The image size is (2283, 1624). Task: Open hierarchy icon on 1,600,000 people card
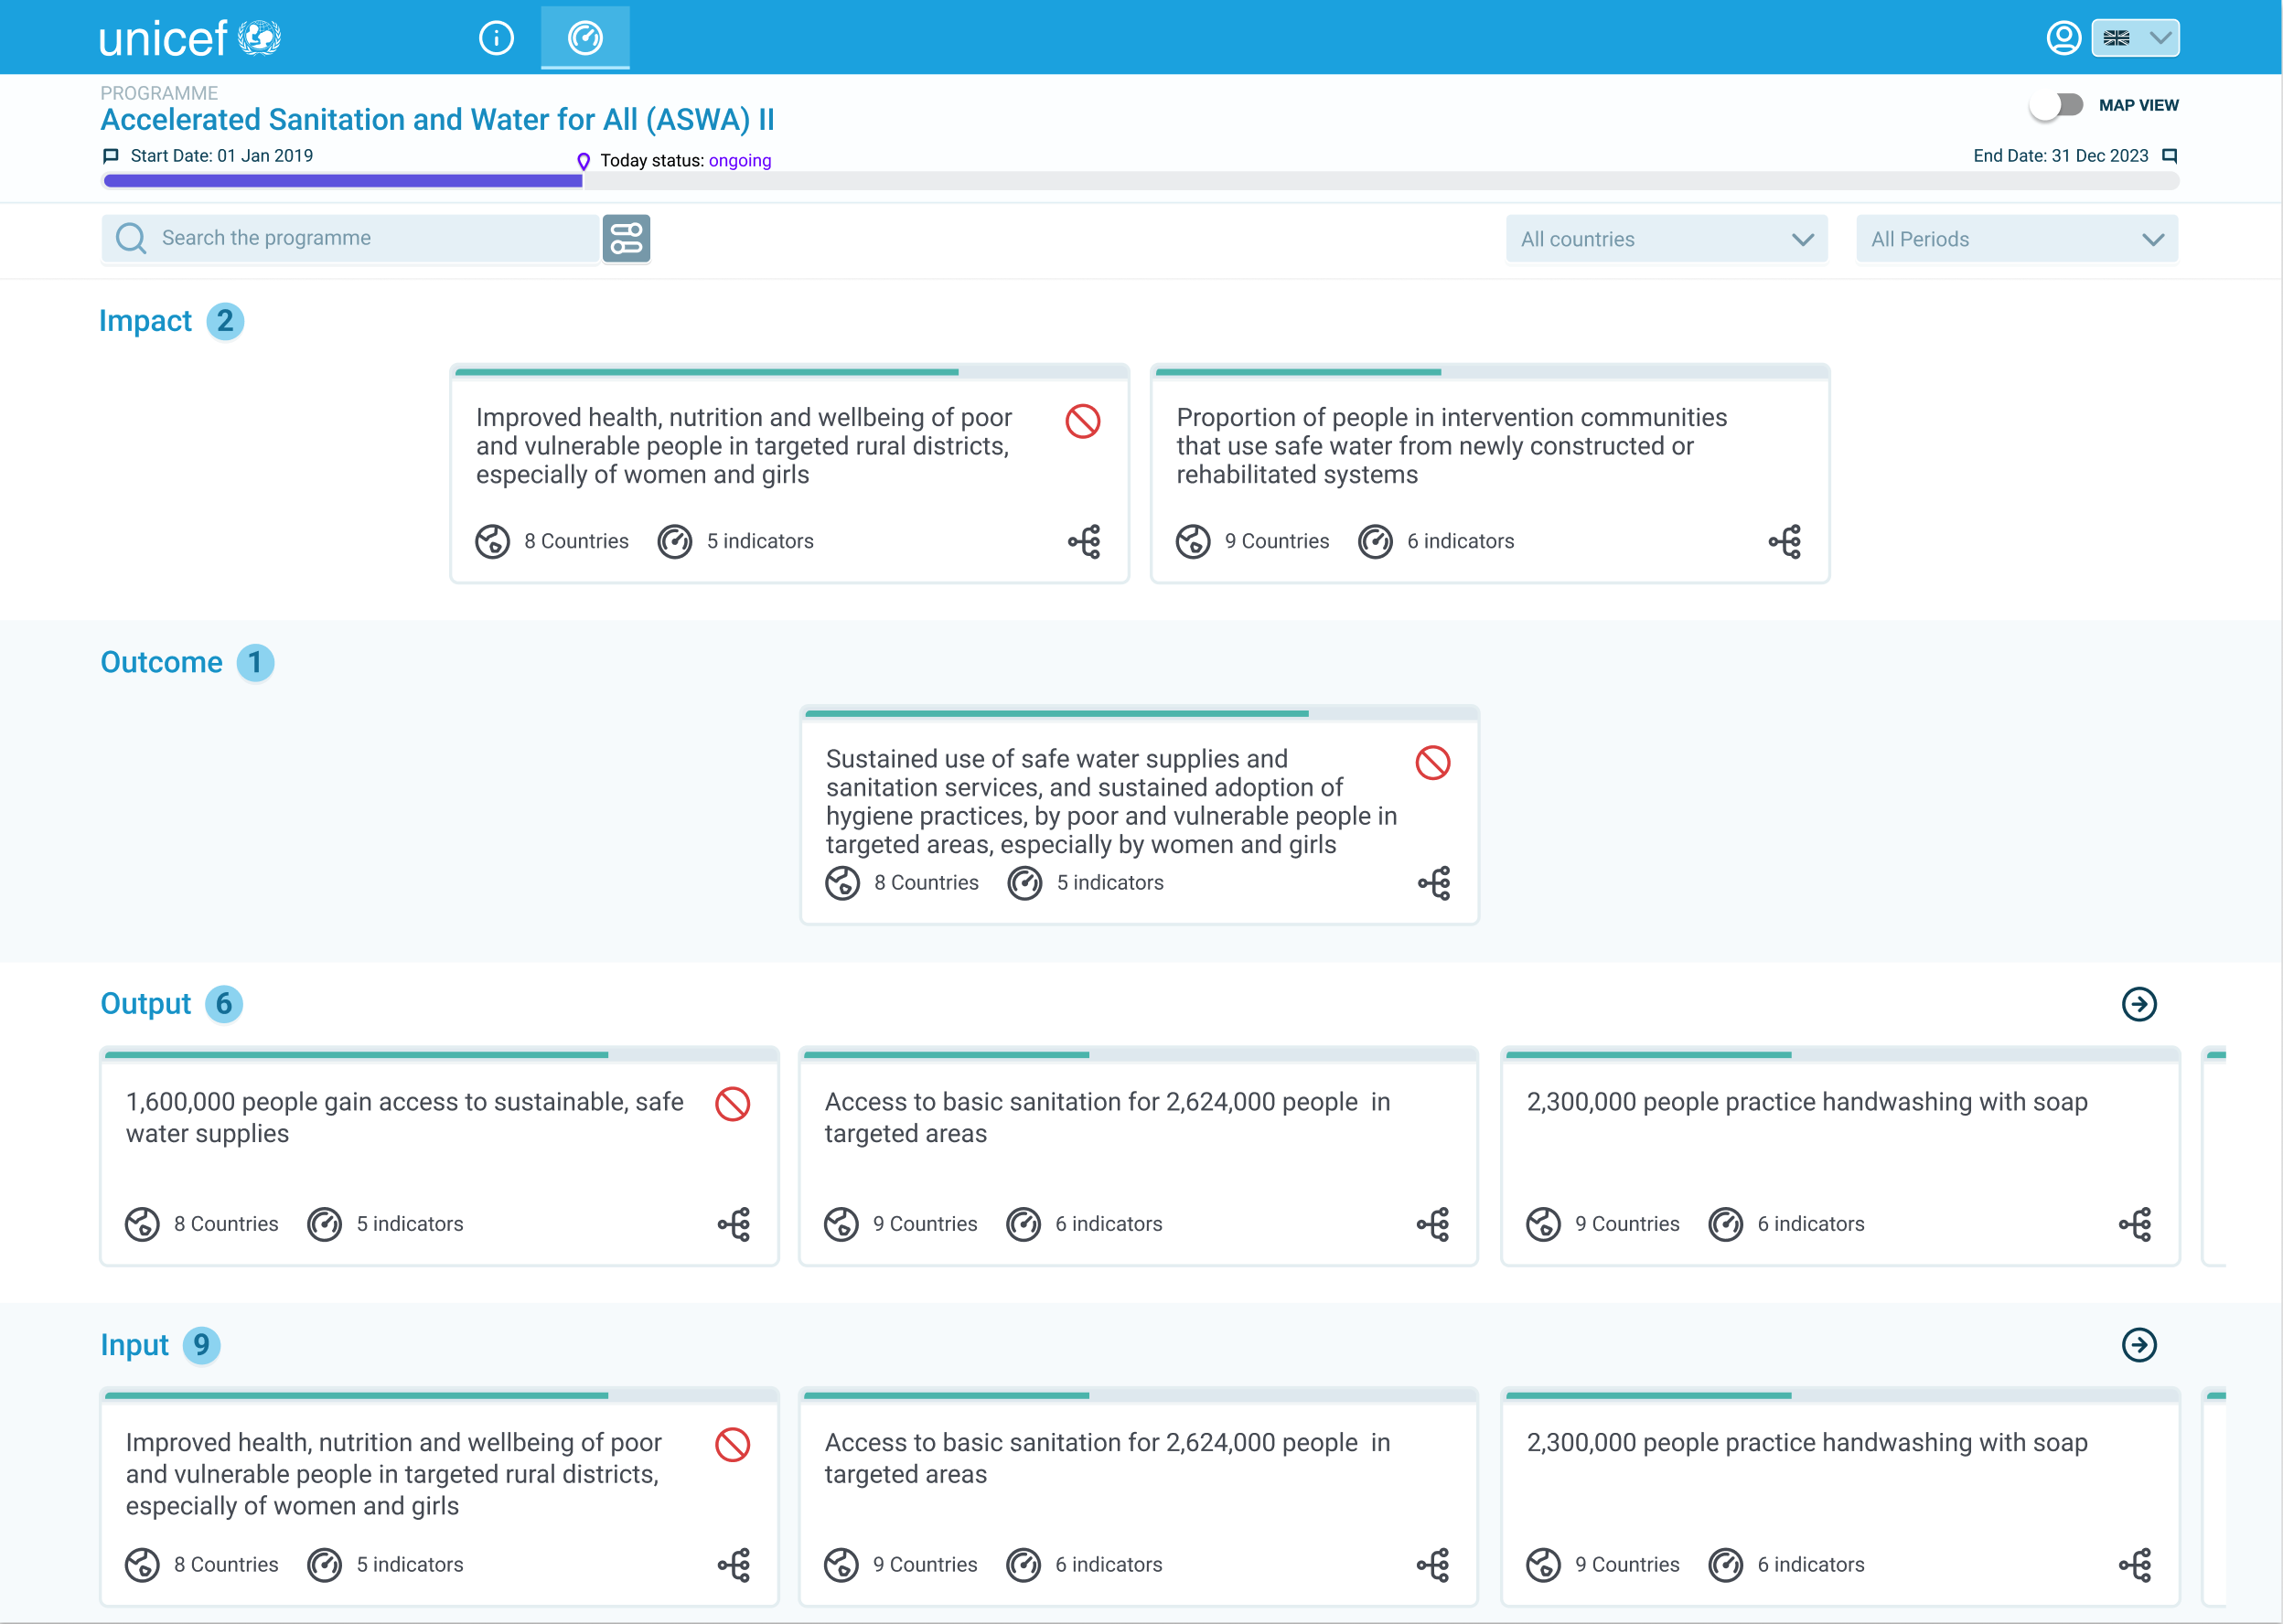point(734,1224)
